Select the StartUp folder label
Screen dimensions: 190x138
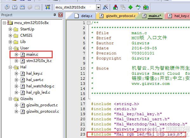tap(27, 29)
